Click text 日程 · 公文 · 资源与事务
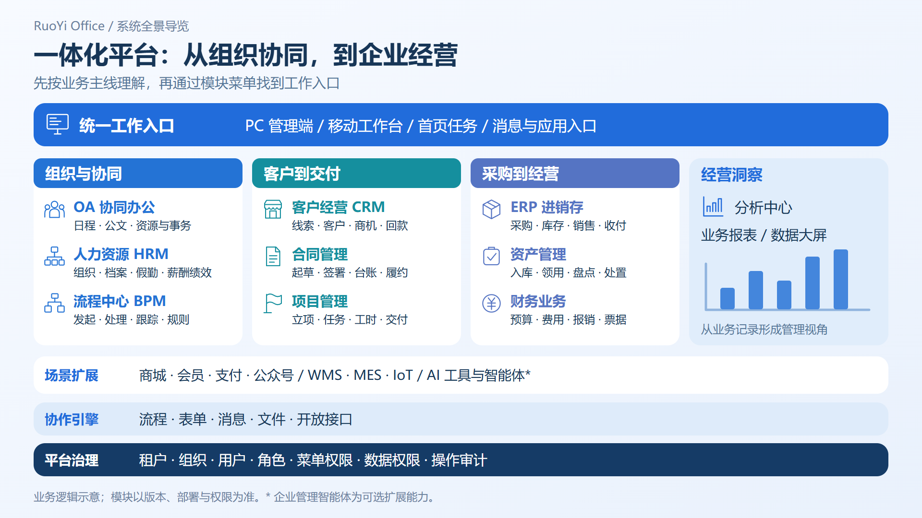 (132, 225)
